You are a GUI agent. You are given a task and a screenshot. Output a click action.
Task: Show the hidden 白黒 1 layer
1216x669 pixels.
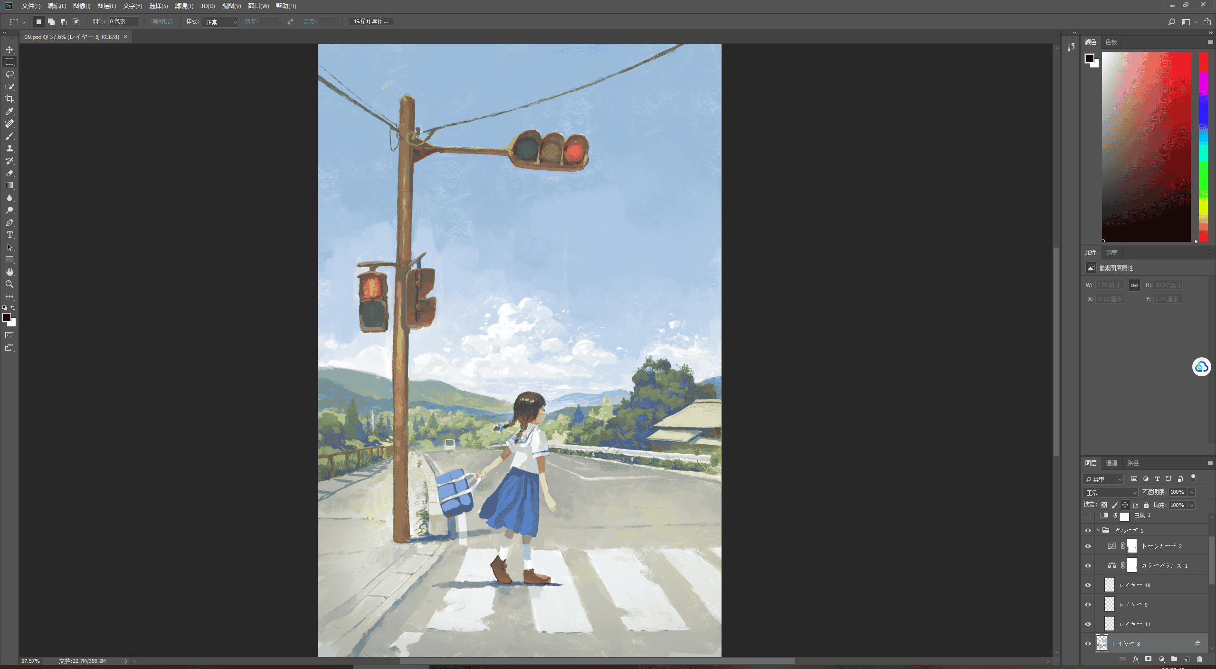1088,516
